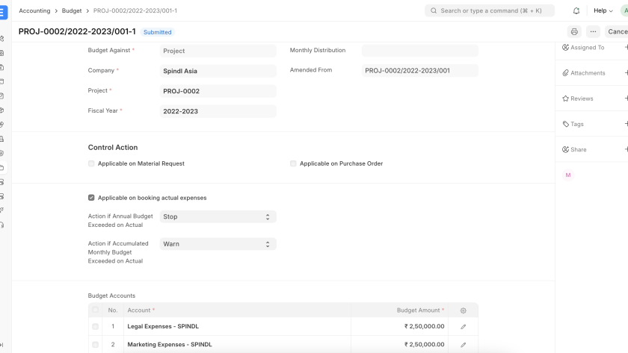Go to Accounting breadcrumb
Viewport: 628px width, 353px height.
pyautogui.click(x=34, y=11)
